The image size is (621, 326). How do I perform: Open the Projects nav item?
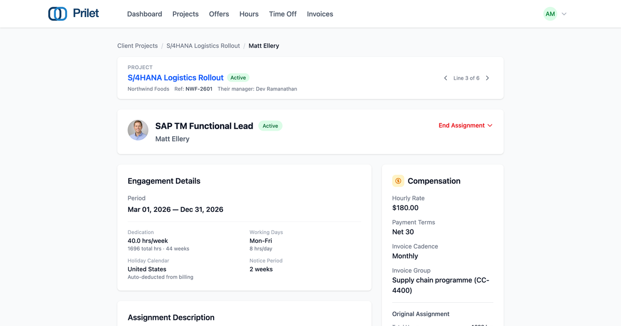185,14
